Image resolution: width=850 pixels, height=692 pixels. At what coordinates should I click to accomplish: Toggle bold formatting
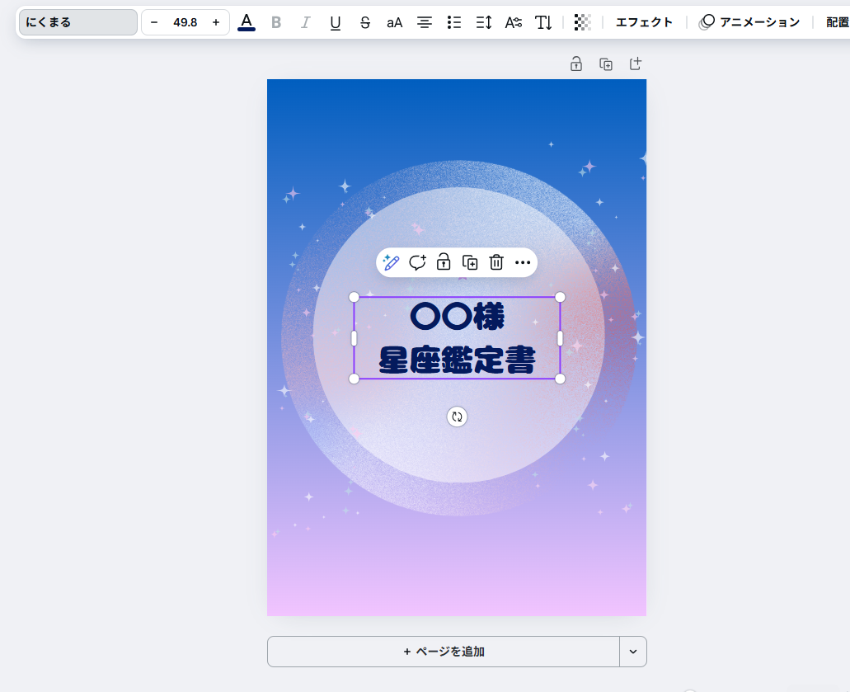pyautogui.click(x=276, y=22)
